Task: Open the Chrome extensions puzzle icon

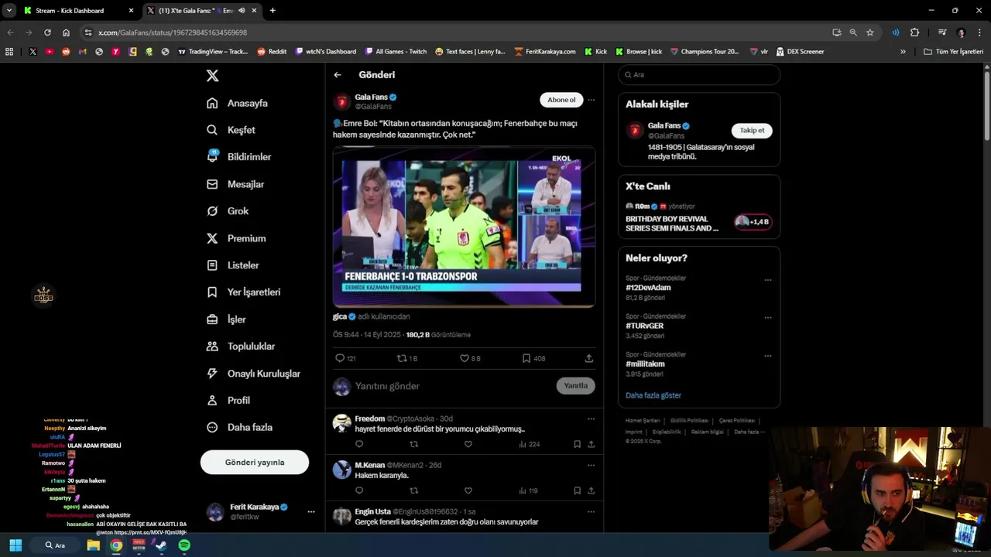Action: pos(915,32)
